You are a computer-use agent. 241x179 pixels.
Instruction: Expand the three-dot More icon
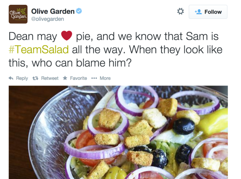click(x=94, y=78)
